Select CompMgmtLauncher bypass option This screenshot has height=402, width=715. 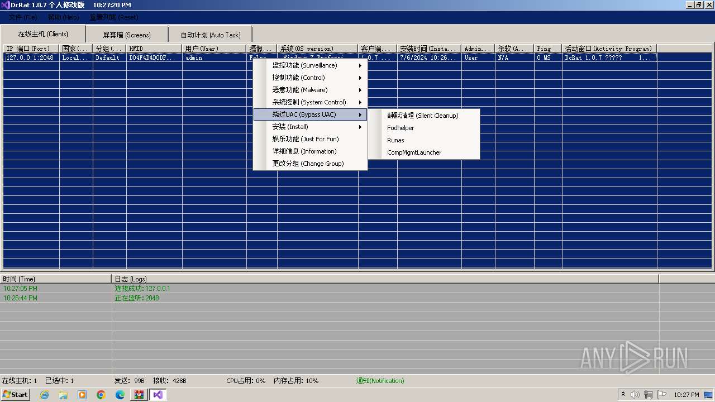(424, 152)
